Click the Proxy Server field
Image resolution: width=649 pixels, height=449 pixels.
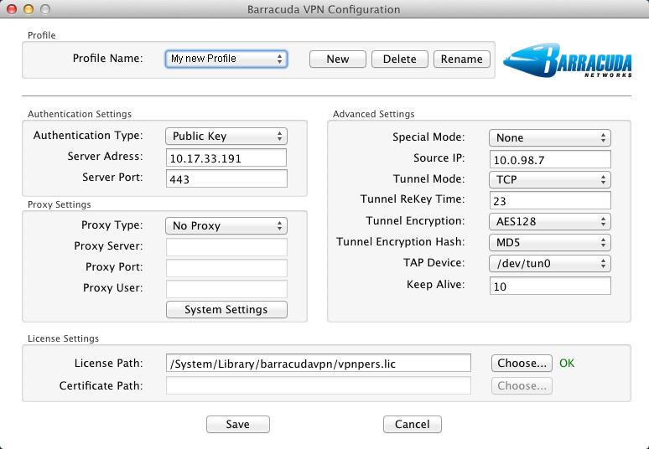[x=226, y=247]
